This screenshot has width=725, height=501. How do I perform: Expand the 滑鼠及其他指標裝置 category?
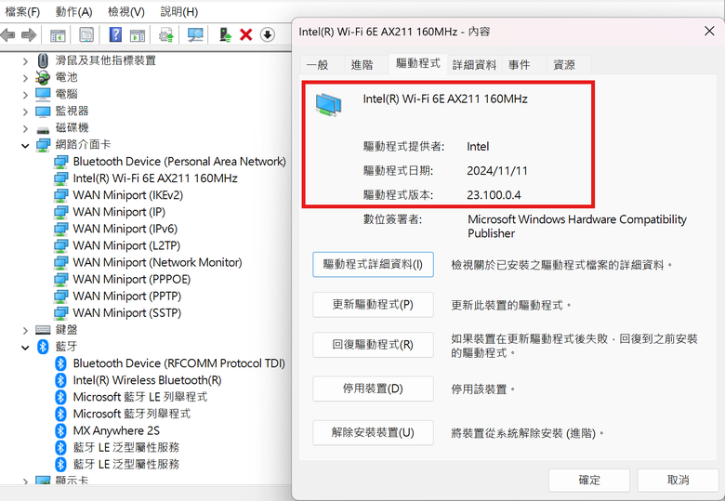[x=25, y=61]
